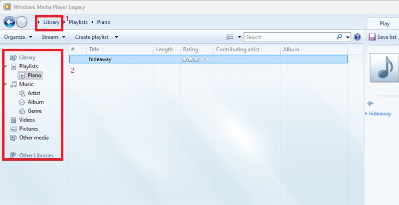Viewport: 399px width, 205px height.
Task: Open the Create playlist dropdown arrow
Action: click(116, 37)
